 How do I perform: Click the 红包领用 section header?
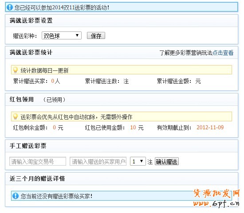coord(22,100)
